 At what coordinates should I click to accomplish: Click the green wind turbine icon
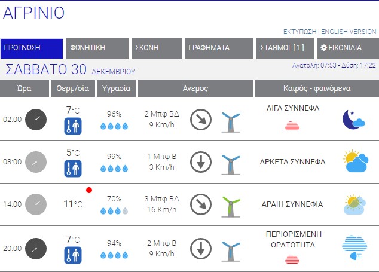(231, 206)
